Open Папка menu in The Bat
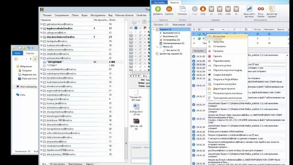Image resolution: width=293 pixels, height=165 pixels. click(x=75, y=15)
